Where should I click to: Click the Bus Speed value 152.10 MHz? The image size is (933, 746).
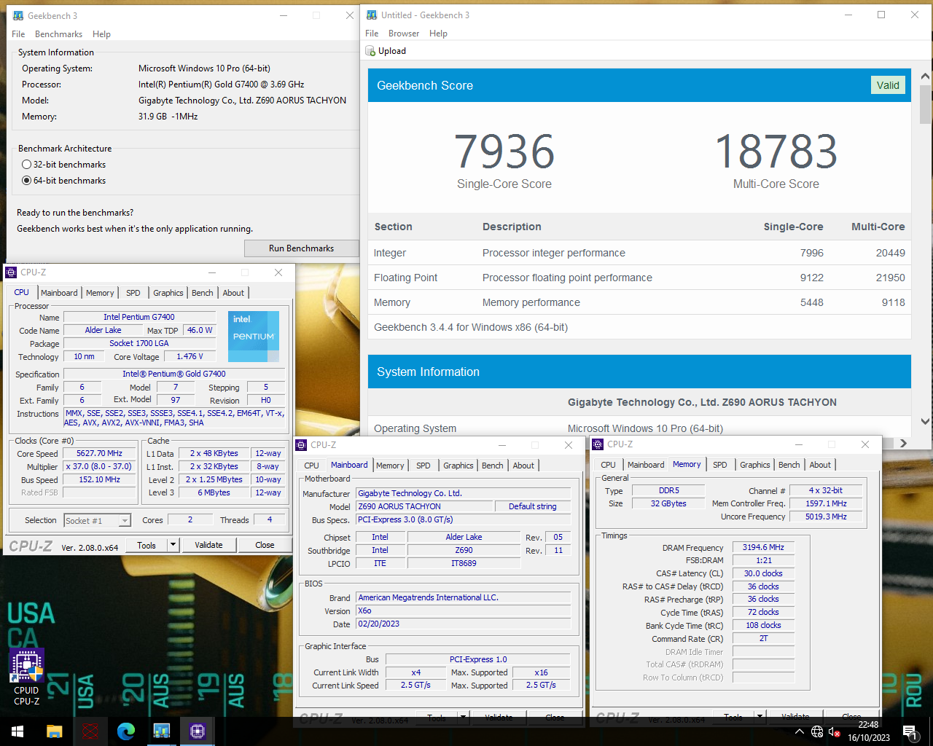(99, 479)
